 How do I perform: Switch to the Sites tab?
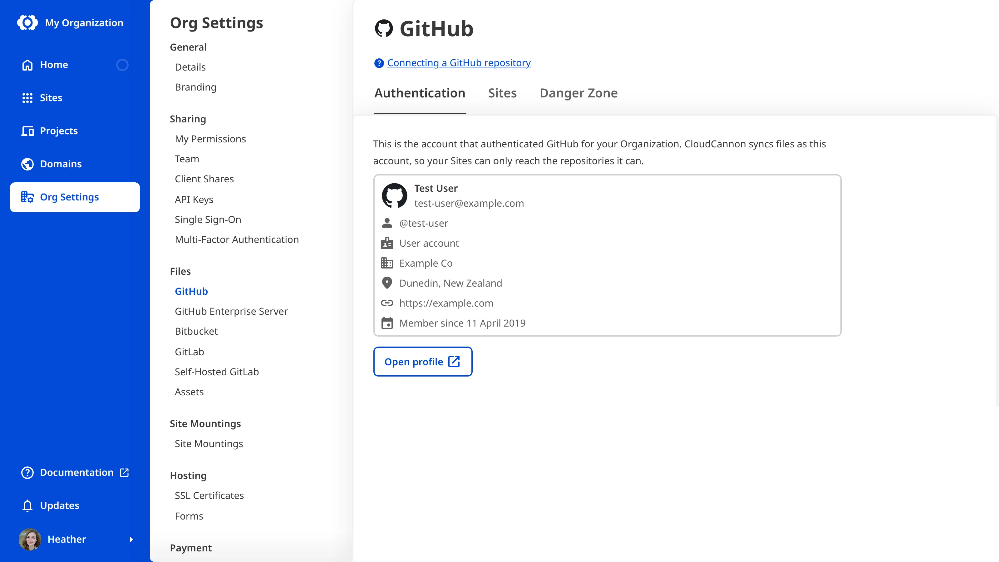click(x=502, y=93)
